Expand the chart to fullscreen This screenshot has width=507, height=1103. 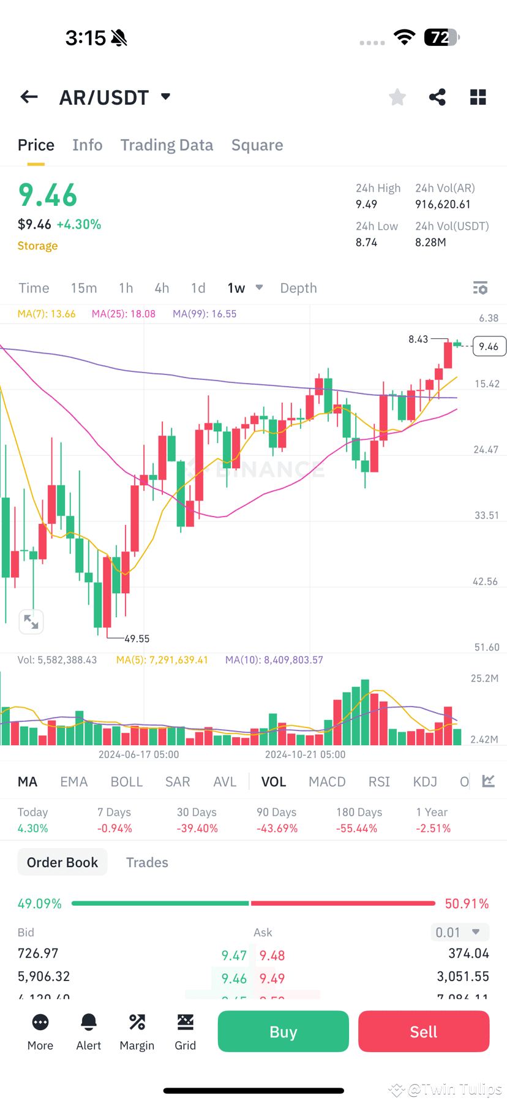pos(31,621)
